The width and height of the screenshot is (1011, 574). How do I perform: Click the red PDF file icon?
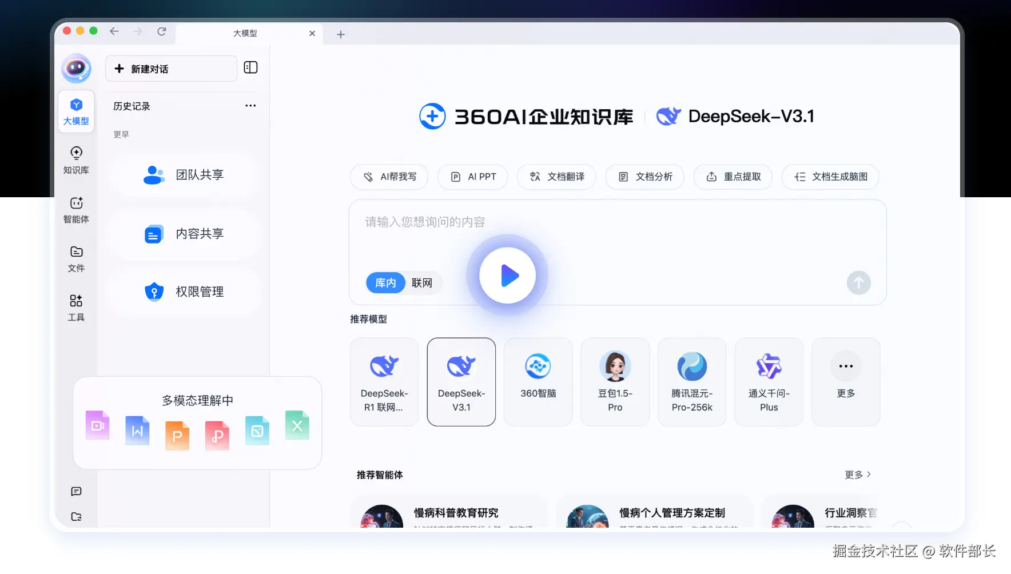point(217,436)
